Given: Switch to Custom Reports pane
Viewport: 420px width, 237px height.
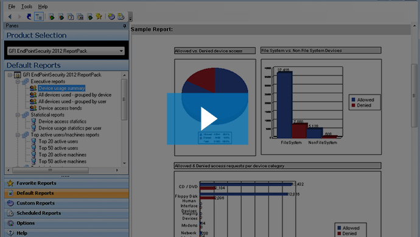Looking at the screenshot, I should tap(66, 203).
